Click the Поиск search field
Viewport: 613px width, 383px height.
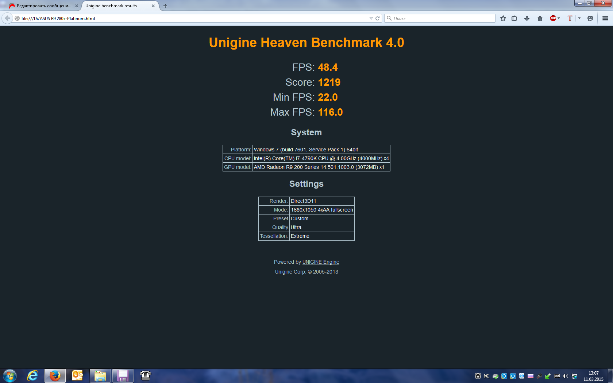click(440, 18)
